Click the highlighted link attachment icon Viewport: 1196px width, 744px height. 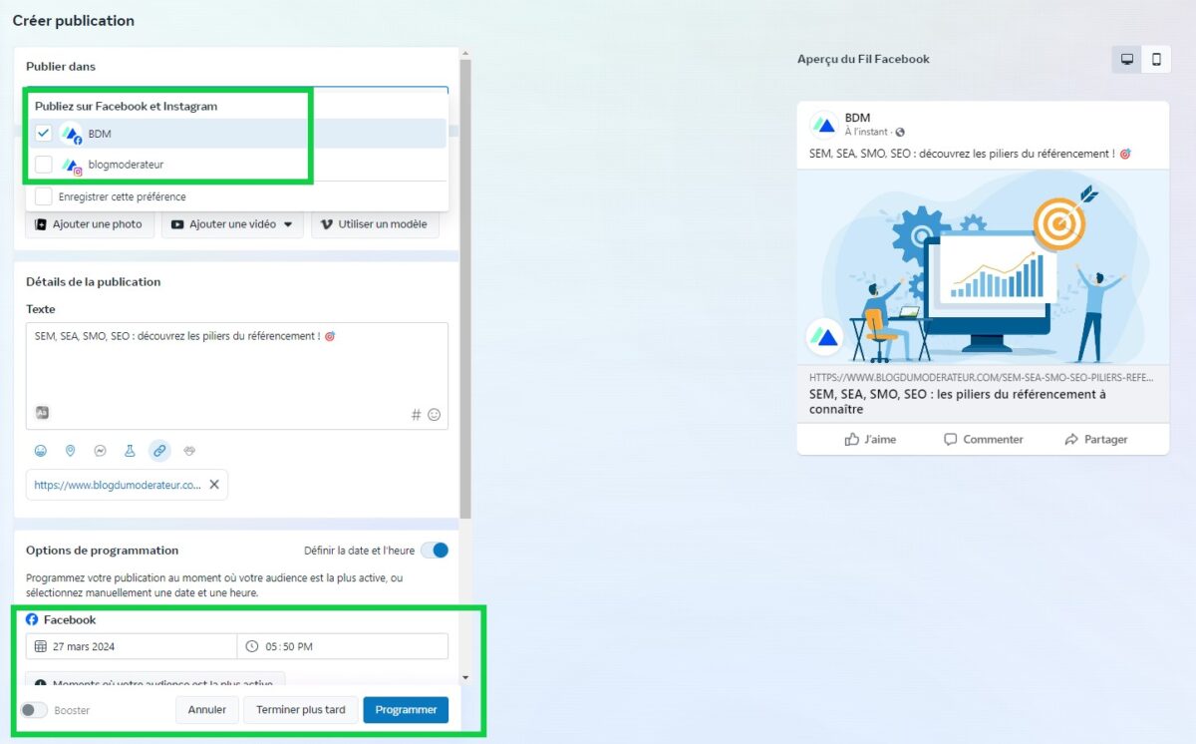pos(160,450)
